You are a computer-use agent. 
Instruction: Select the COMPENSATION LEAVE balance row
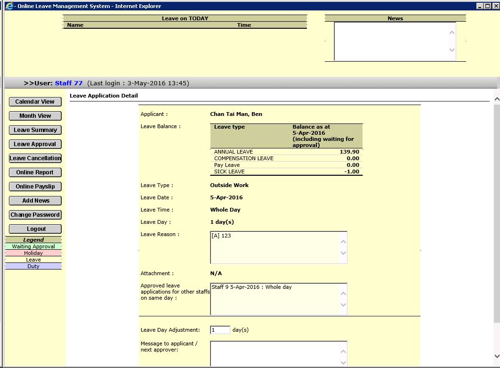(286, 159)
